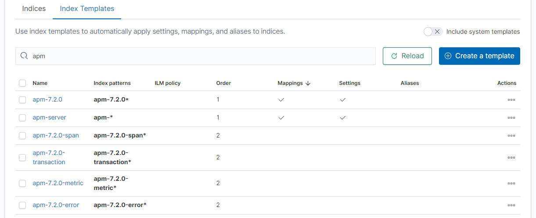Sort templates by Name column

[x=40, y=83]
